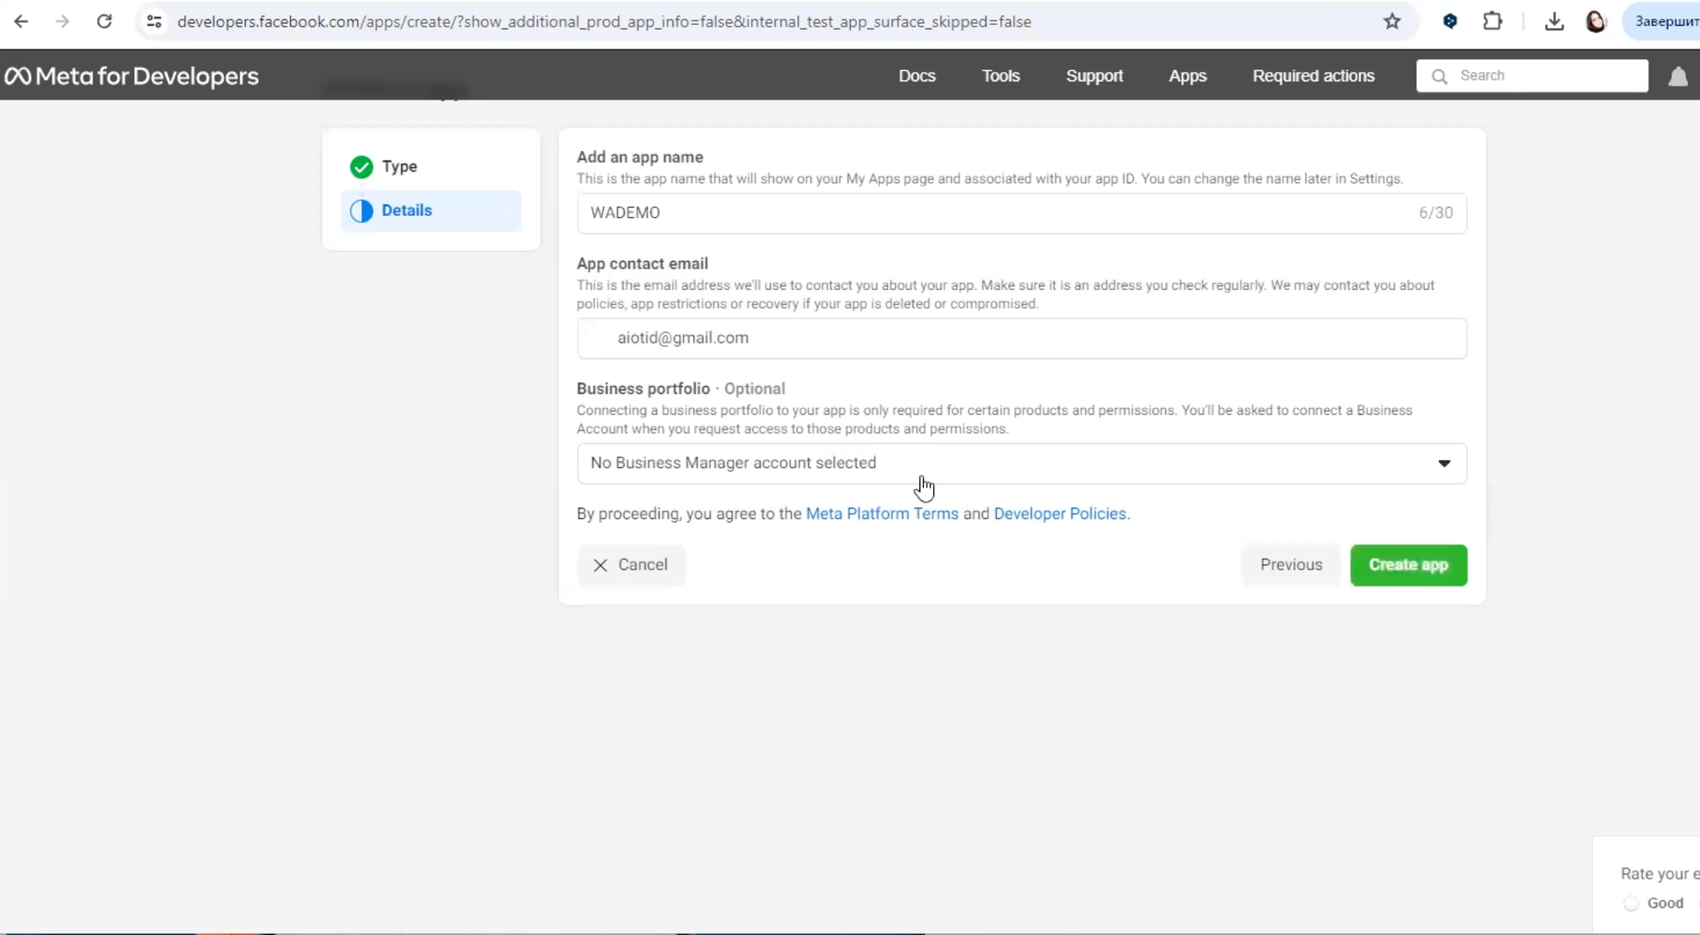Click the browser back arrow icon

point(21,21)
